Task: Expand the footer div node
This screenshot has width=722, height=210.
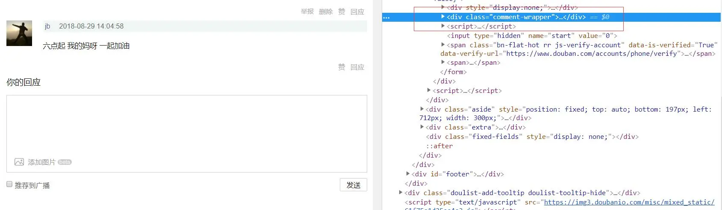Action: point(408,174)
